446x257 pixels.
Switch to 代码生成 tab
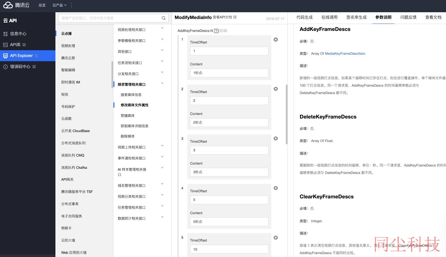pyautogui.click(x=305, y=17)
